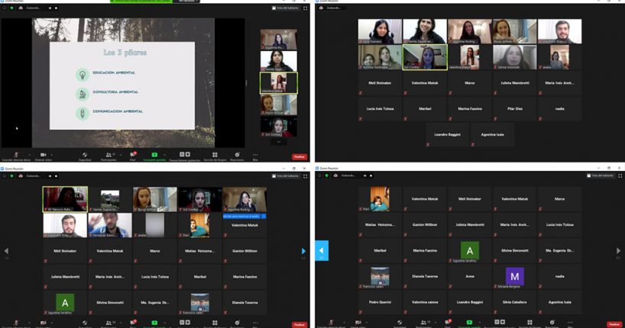Click the blue previous-page arrow with highlighted background

click(x=321, y=250)
